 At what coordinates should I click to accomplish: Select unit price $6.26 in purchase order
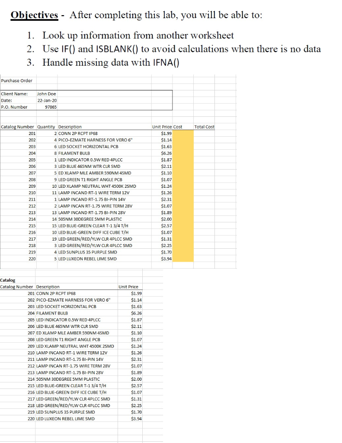(x=166, y=153)
